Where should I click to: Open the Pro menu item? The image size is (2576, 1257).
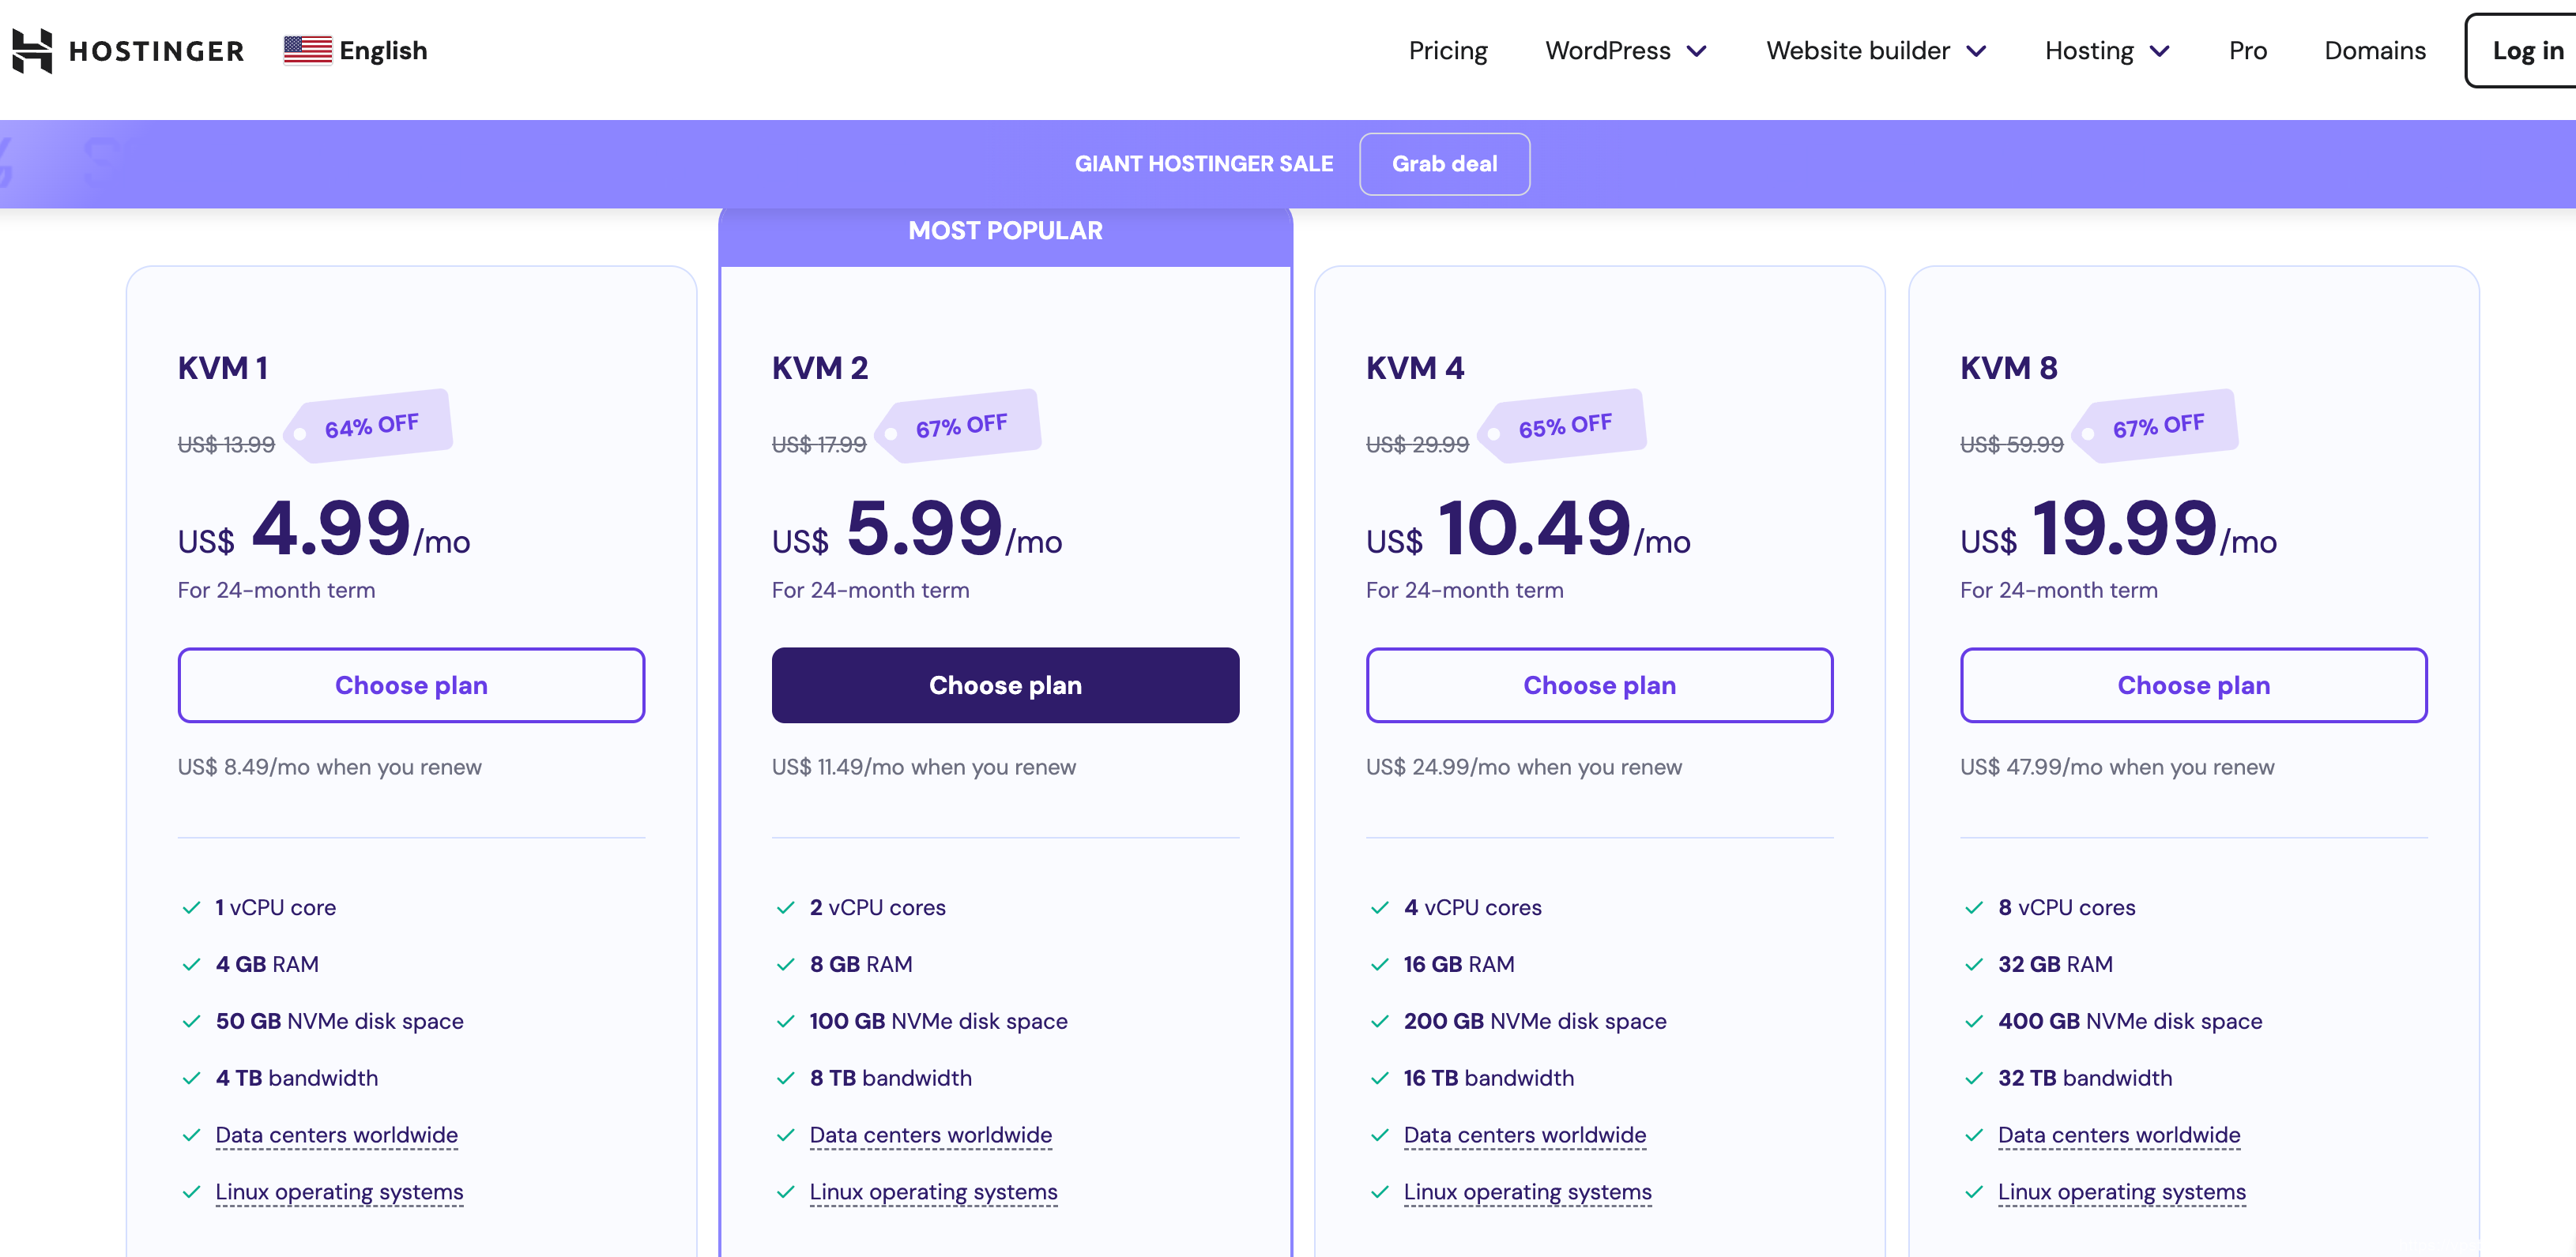[x=2247, y=50]
